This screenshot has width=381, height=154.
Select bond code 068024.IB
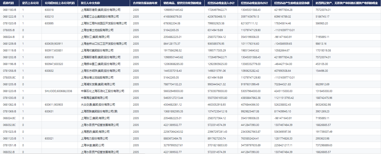[x=9, y=37]
